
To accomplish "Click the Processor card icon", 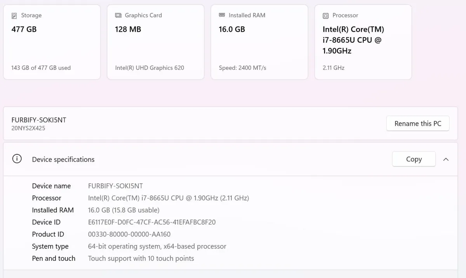I will coord(326,15).
